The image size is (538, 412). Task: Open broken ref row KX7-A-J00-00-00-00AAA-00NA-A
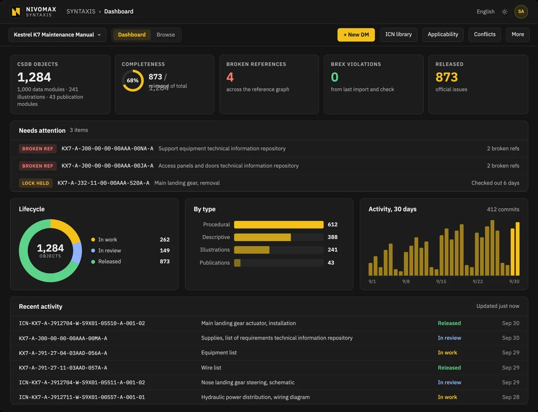pyautogui.click(x=269, y=149)
